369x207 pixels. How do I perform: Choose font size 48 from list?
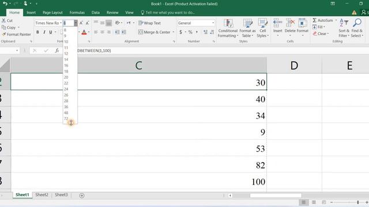70,113
